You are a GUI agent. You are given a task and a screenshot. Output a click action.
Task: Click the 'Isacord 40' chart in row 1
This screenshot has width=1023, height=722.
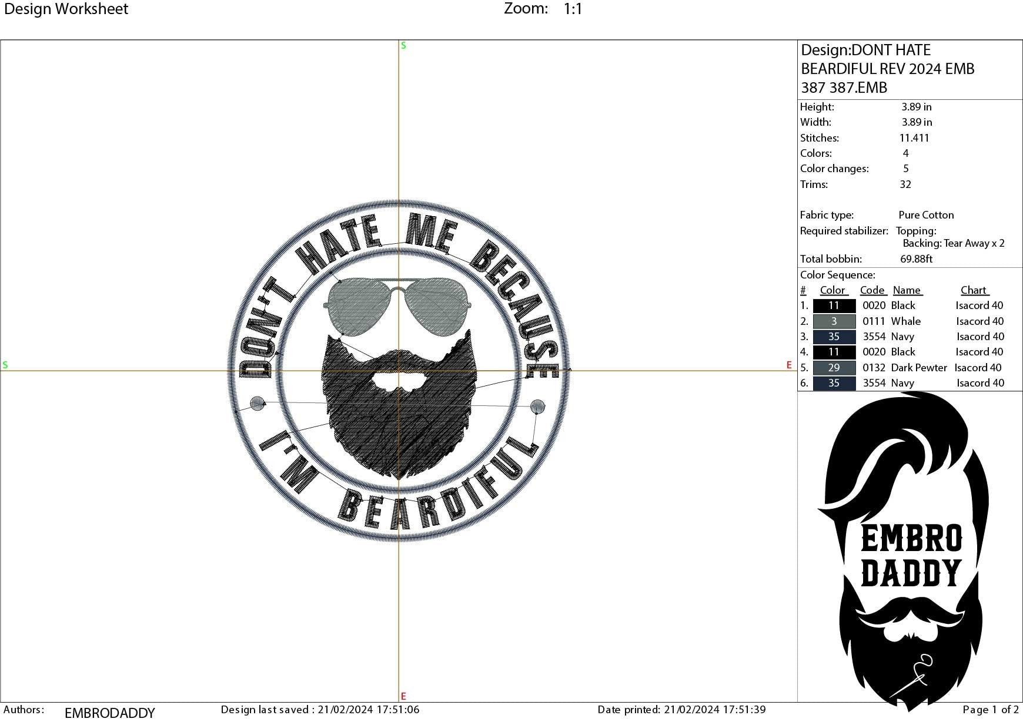pyautogui.click(x=979, y=305)
